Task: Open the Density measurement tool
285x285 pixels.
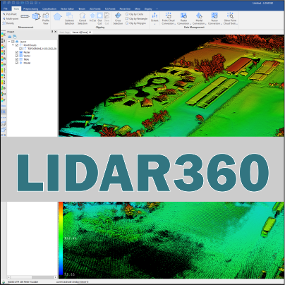Action: (8, 23)
